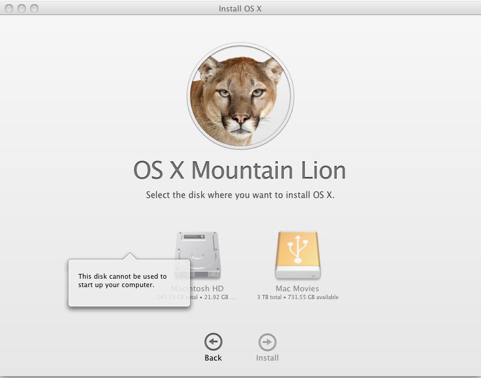
Task: Click the Back label text
Action: coord(213,358)
